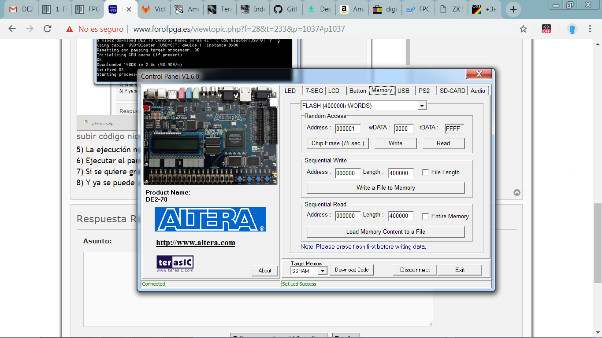
Task: Open the Chrome three-dot menu
Action: click(x=590, y=29)
